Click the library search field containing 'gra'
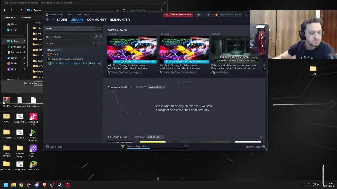This screenshot has width=337, height=189. click(x=70, y=43)
